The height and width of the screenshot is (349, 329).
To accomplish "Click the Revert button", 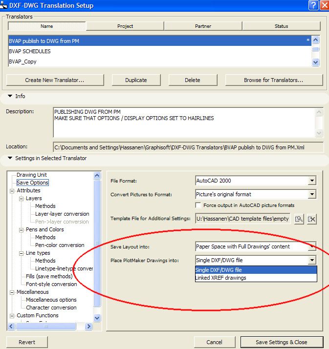I will [27, 342].
